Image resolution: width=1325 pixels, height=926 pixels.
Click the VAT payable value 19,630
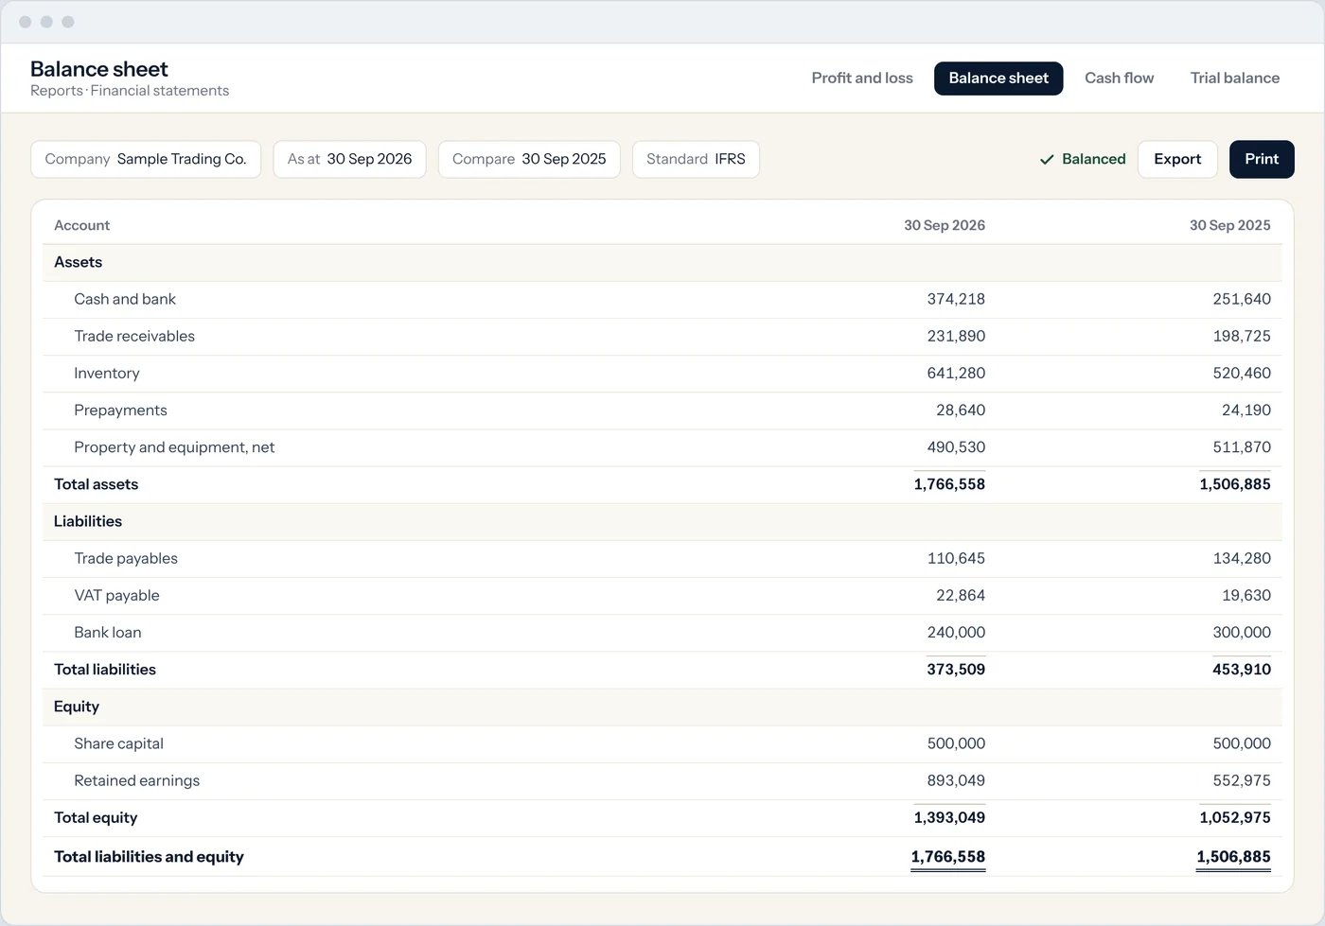click(1246, 595)
